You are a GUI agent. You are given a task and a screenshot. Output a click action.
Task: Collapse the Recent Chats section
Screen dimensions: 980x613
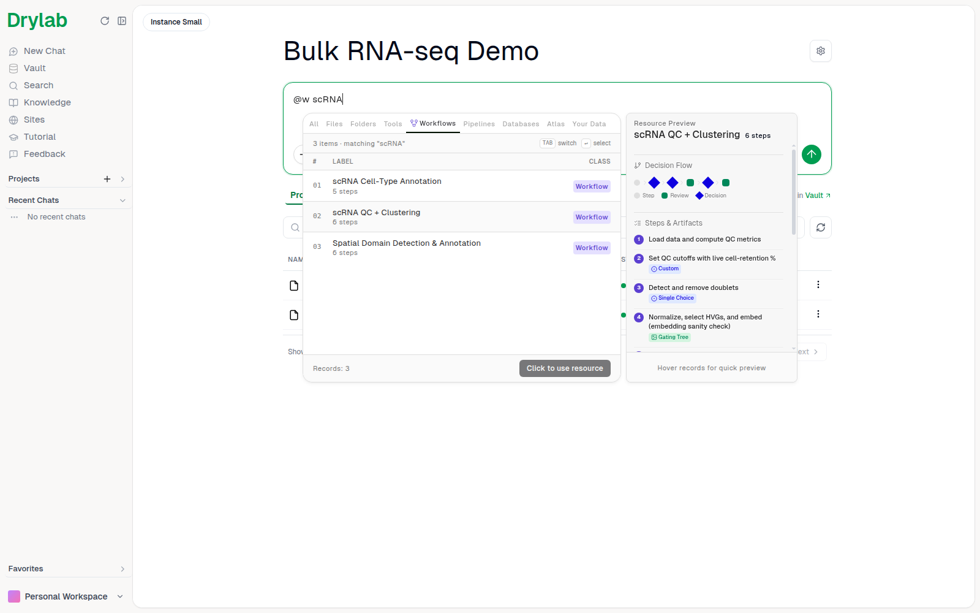[x=123, y=200]
